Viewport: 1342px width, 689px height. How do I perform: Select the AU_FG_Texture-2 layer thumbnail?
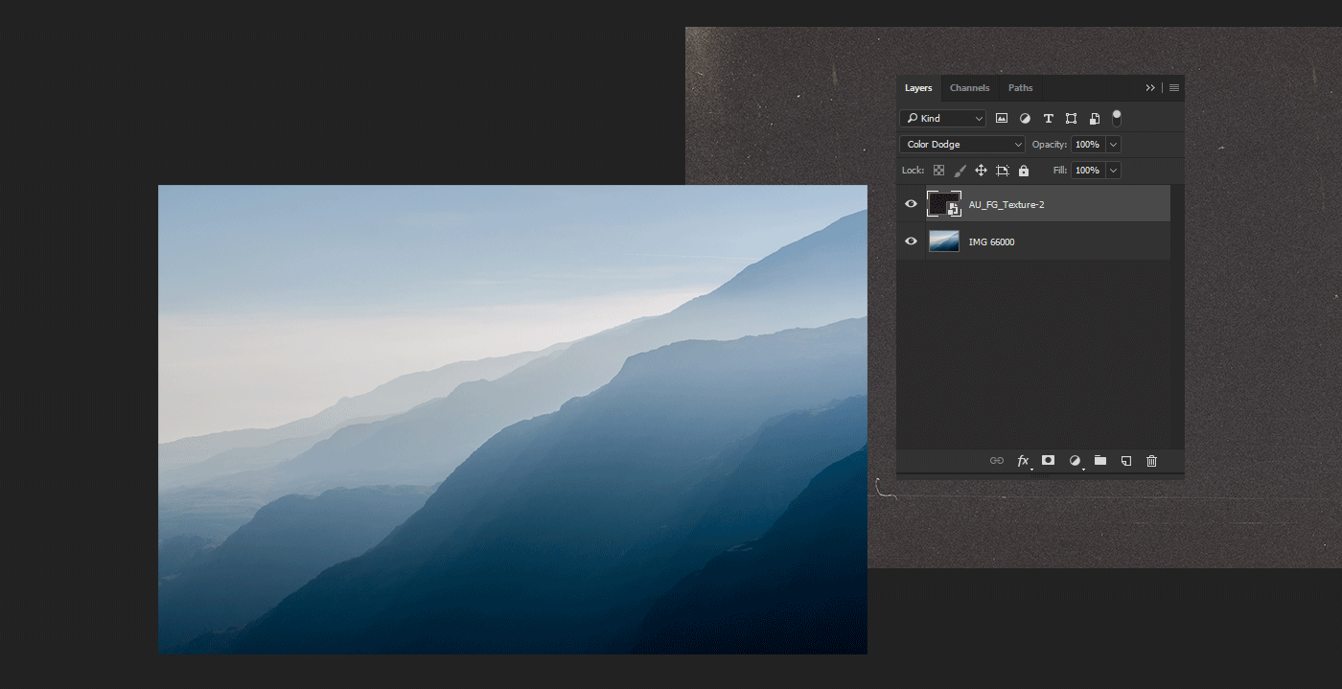point(944,204)
